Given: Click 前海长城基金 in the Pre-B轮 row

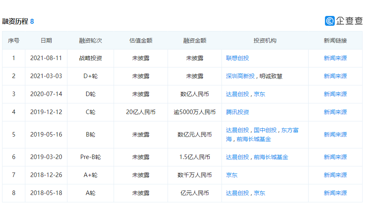Looking at the screenshot, I should [271, 157].
